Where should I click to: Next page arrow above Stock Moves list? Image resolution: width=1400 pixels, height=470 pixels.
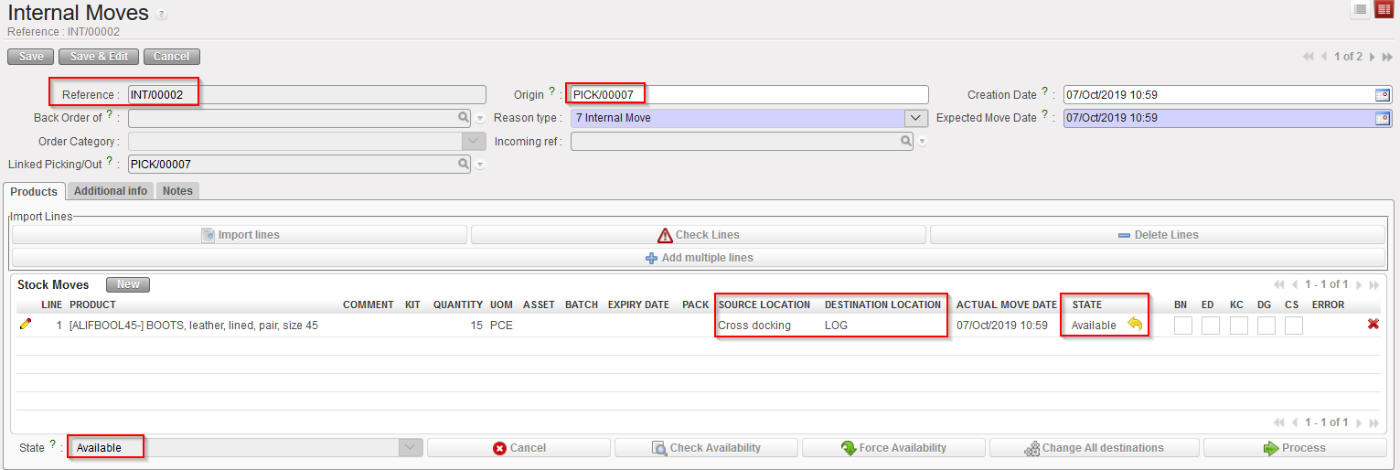(1358, 284)
